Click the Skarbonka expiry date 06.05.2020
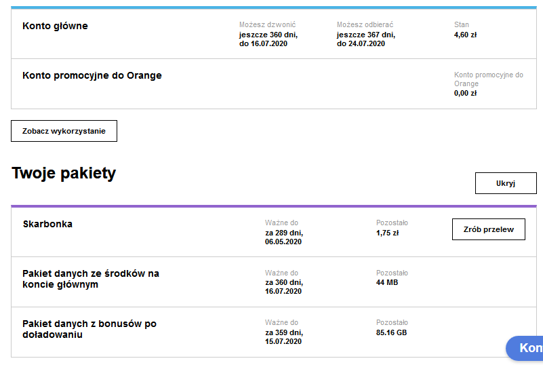 283,242
